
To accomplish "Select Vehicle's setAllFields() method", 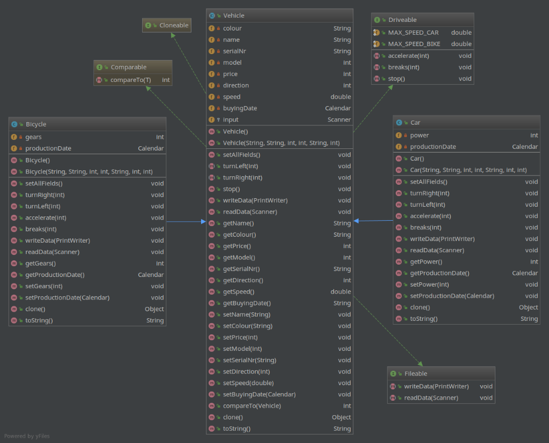I will 280,155.
